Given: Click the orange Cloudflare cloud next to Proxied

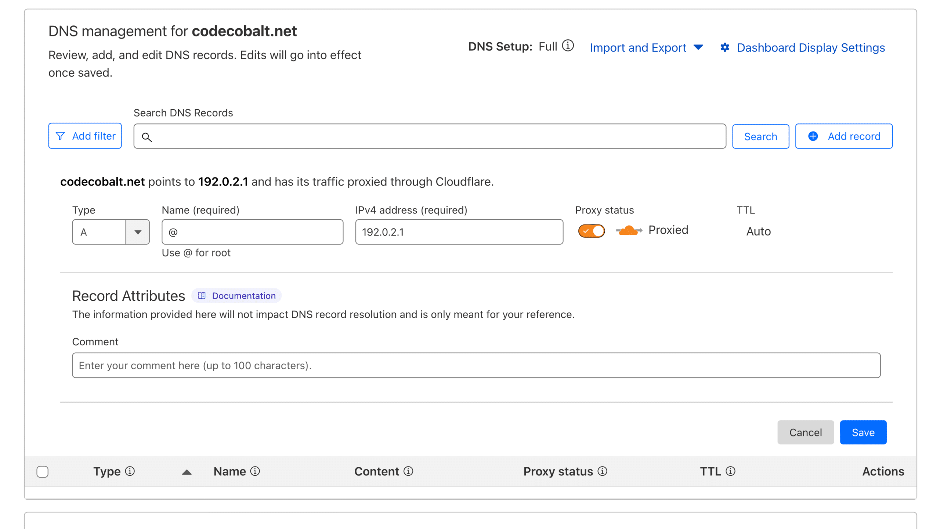Looking at the screenshot, I should coord(629,230).
